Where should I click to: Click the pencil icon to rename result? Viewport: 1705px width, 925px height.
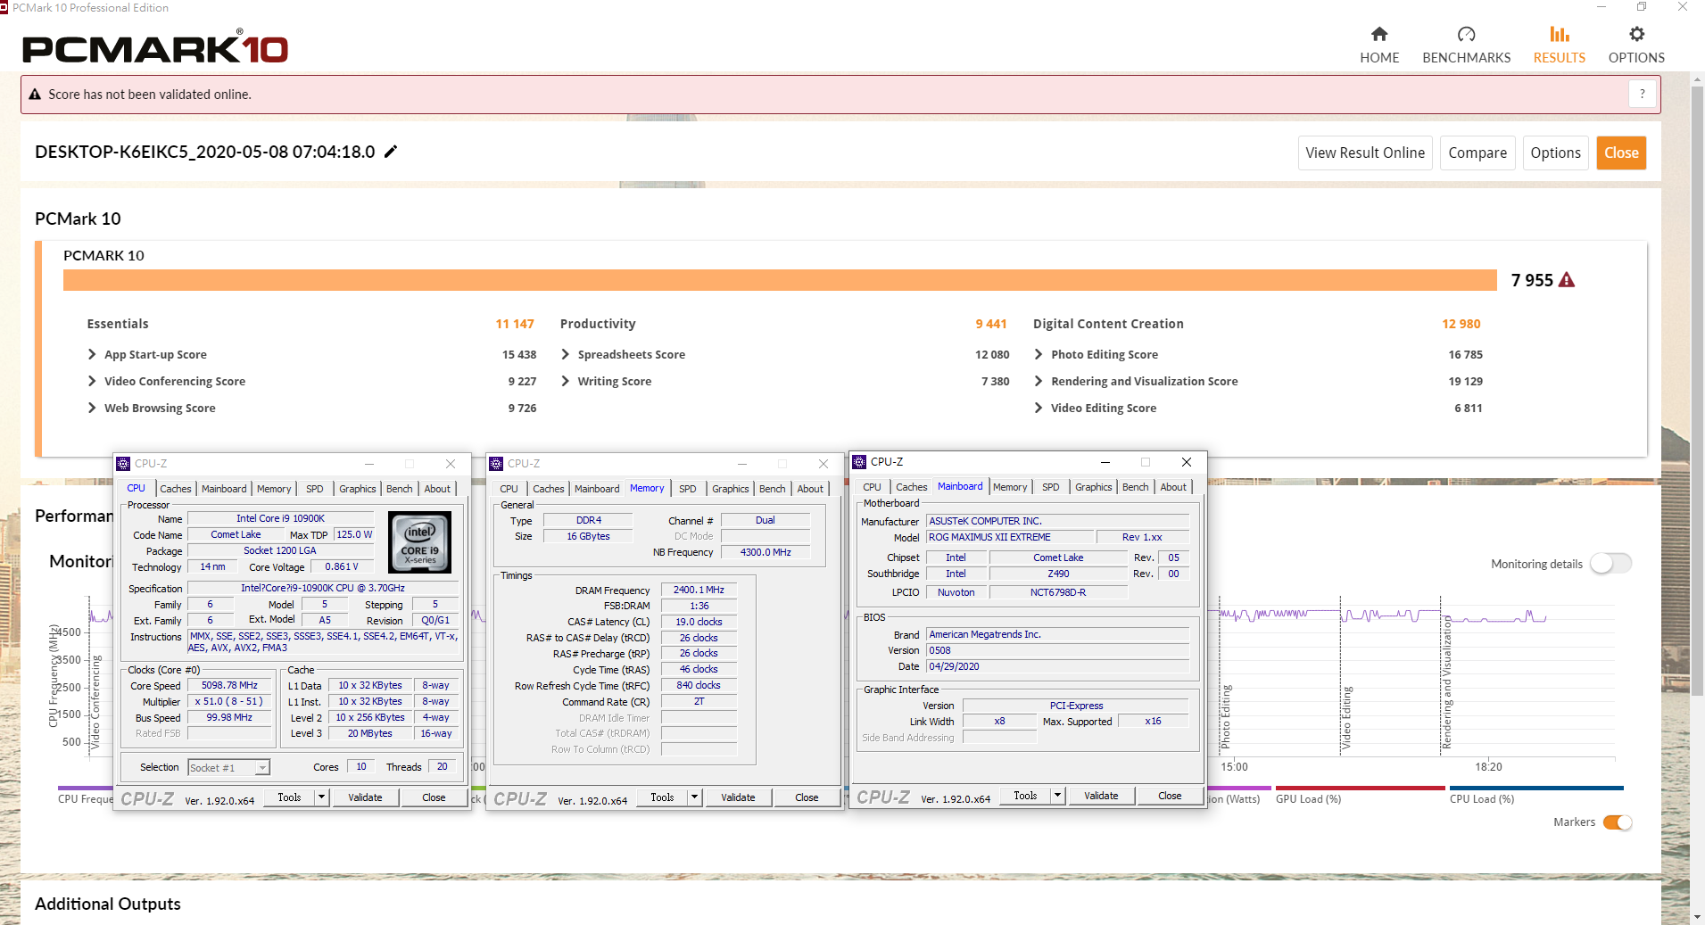coord(391,152)
